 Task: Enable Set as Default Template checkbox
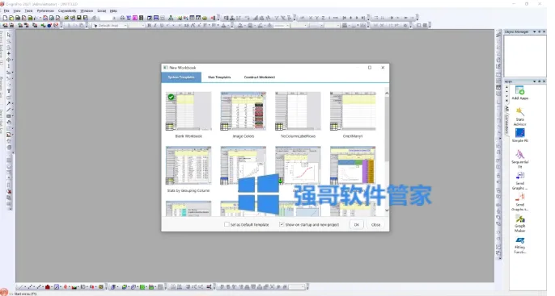(227, 224)
